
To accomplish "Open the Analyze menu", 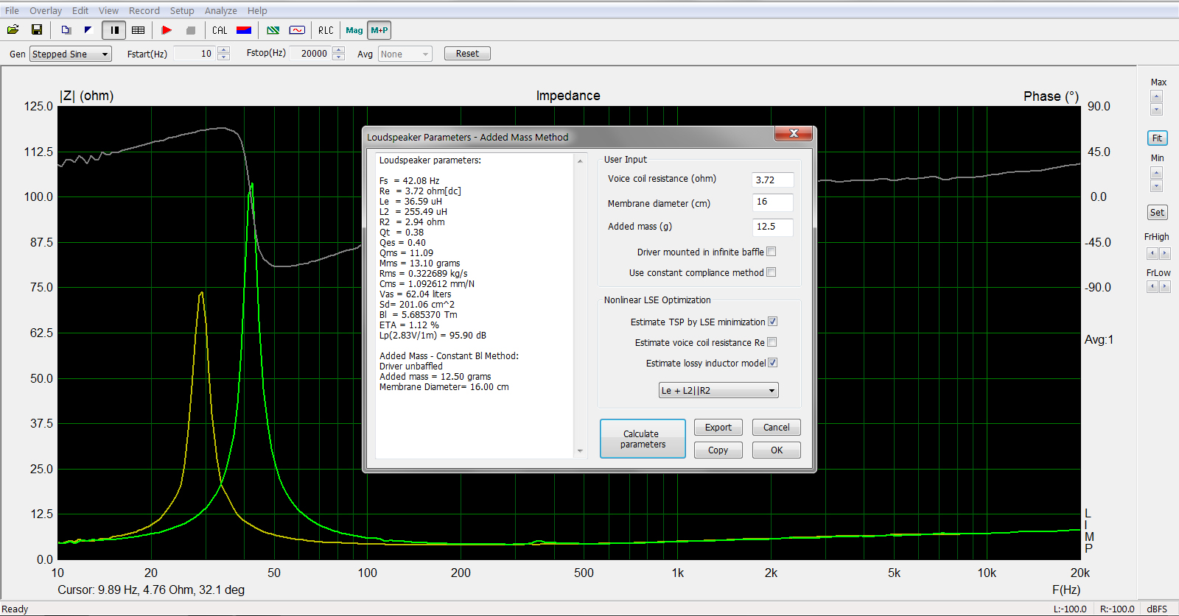I will (x=220, y=10).
